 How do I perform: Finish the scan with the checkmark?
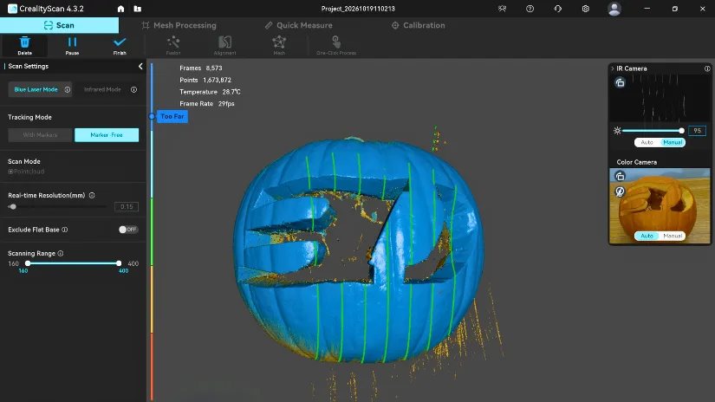point(120,42)
